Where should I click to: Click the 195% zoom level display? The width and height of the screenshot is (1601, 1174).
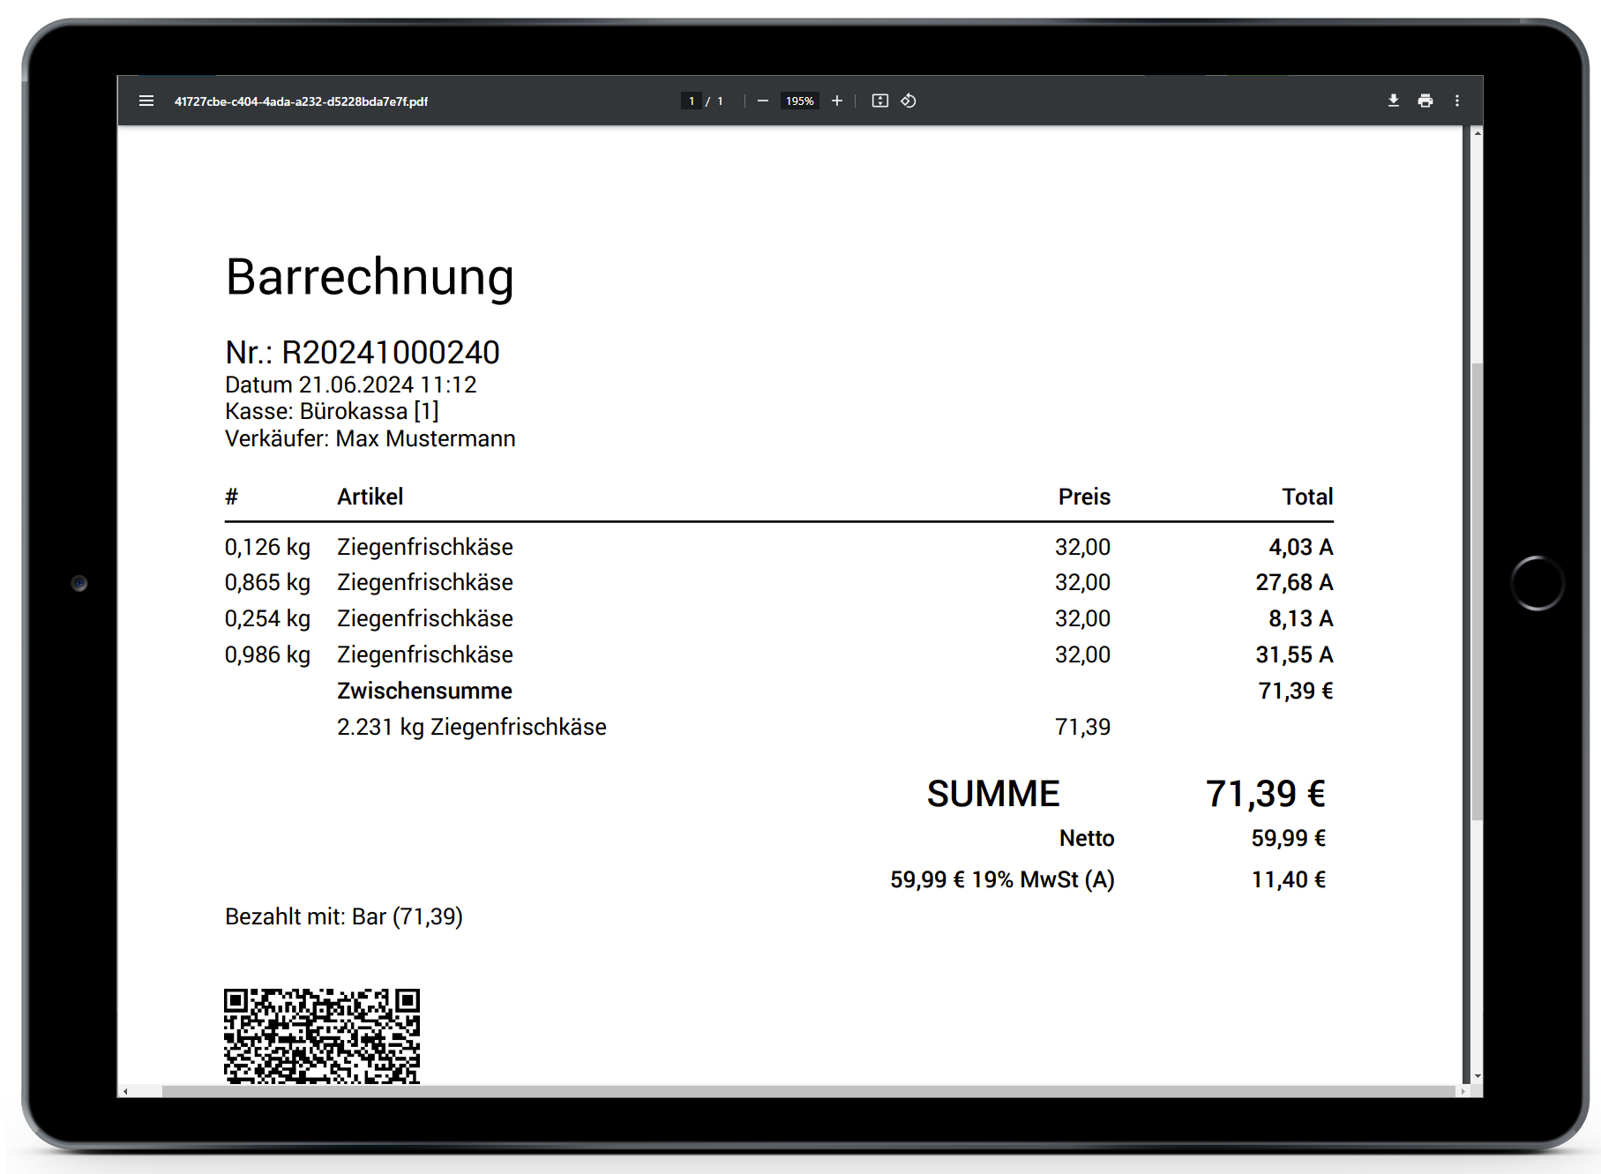point(799,101)
